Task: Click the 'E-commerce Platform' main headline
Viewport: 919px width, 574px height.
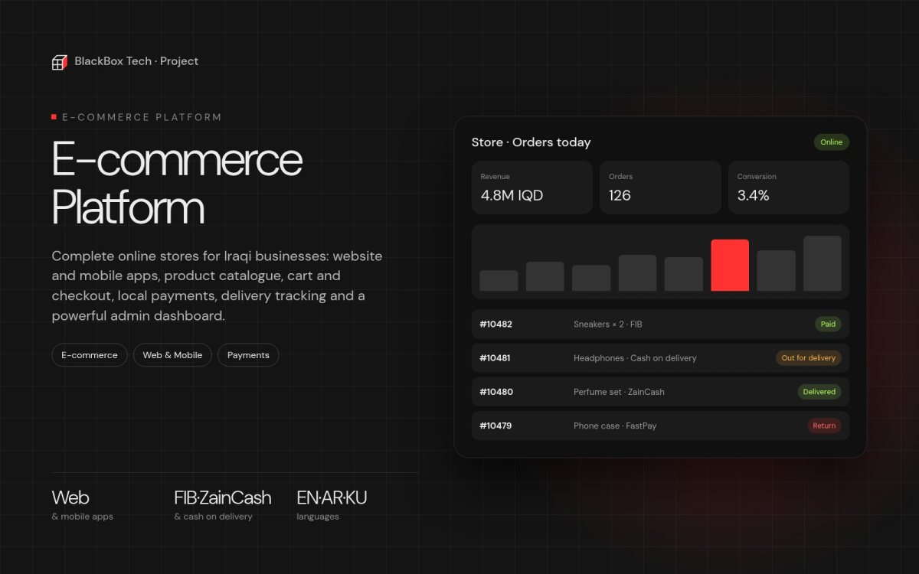Action: pyautogui.click(x=177, y=182)
